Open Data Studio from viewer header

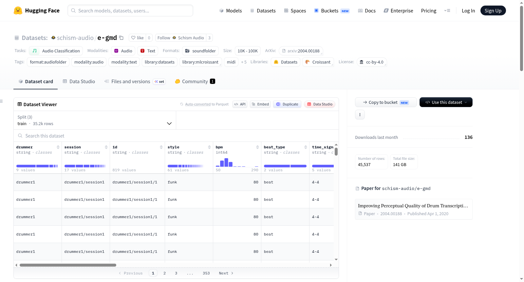[320, 104]
